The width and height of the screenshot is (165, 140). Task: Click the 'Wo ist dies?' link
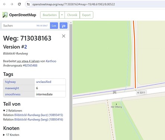[x=42, y=26]
